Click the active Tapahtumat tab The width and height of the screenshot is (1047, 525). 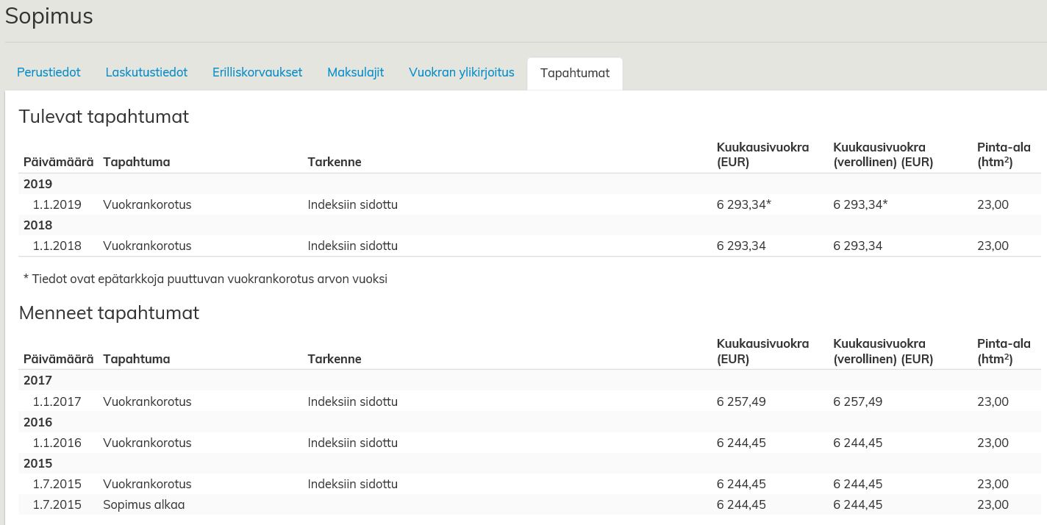[x=574, y=74]
